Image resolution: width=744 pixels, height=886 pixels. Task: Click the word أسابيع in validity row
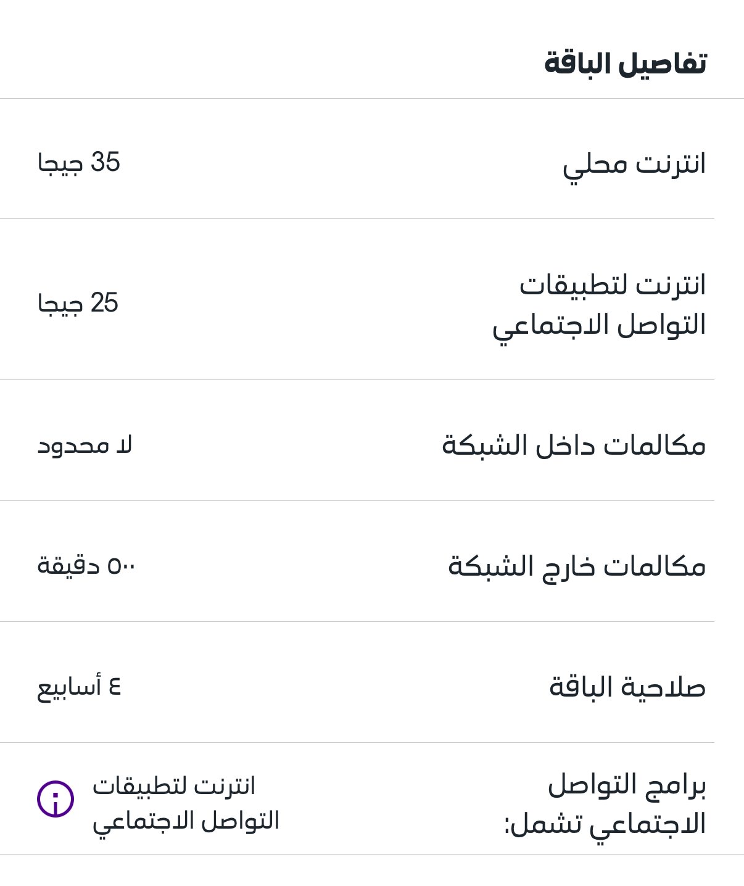(69, 689)
